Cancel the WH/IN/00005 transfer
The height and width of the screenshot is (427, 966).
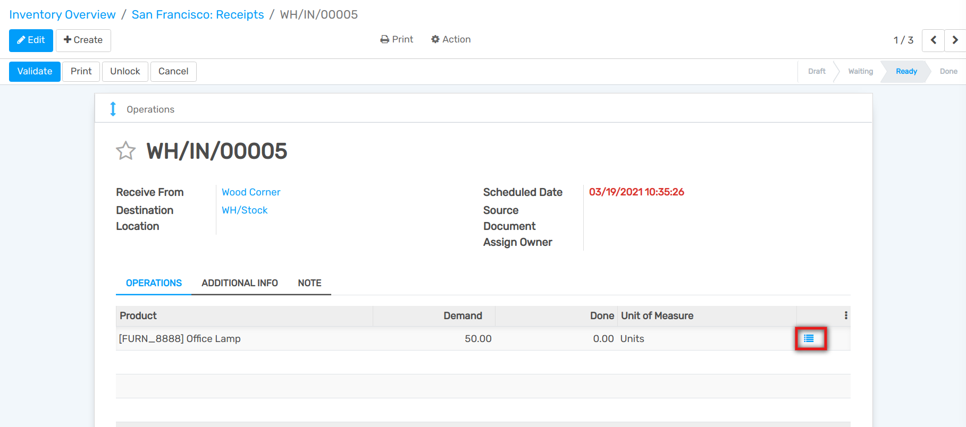[x=173, y=71]
